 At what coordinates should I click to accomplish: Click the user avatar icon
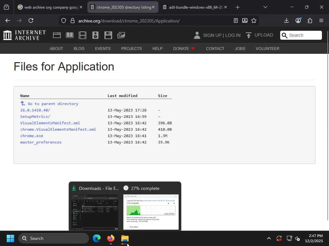[x=197, y=35]
